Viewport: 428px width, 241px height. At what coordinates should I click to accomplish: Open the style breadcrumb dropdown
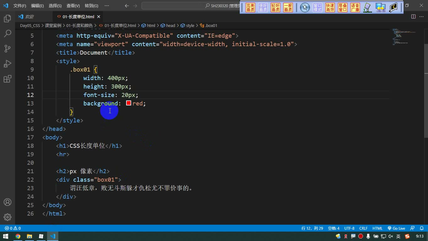click(x=187, y=25)
